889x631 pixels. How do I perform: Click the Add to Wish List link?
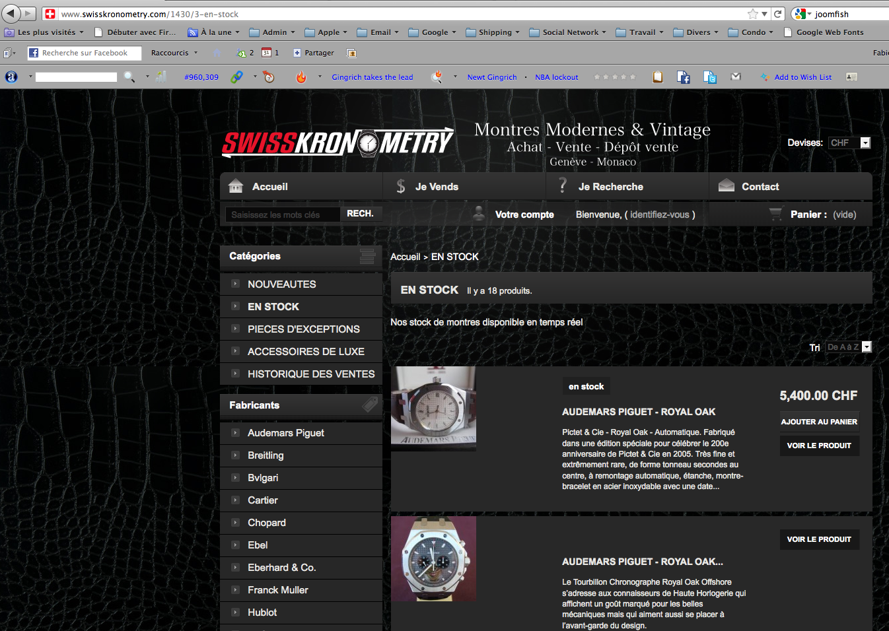(803, 77)
